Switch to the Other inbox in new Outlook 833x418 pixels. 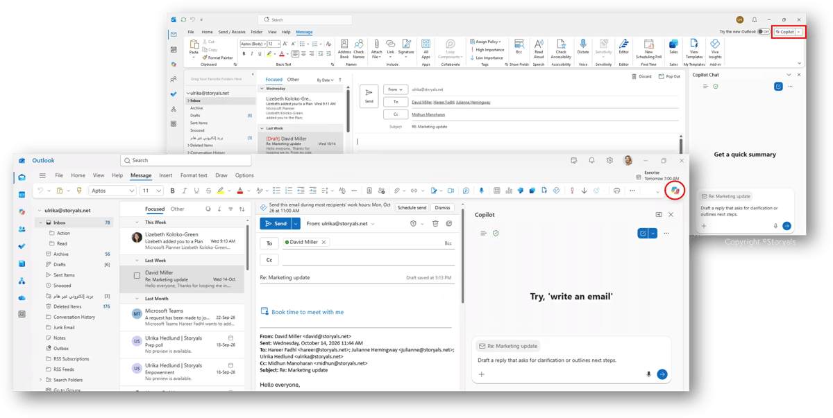[x=178, y=209]
